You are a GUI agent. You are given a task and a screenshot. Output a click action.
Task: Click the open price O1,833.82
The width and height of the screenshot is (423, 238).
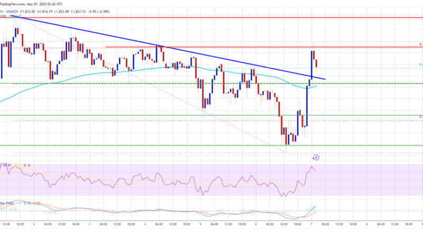click(28, 12)
